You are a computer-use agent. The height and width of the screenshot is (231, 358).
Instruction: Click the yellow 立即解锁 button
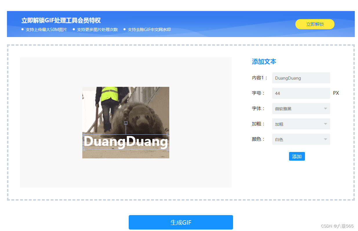tap(315, 24)
